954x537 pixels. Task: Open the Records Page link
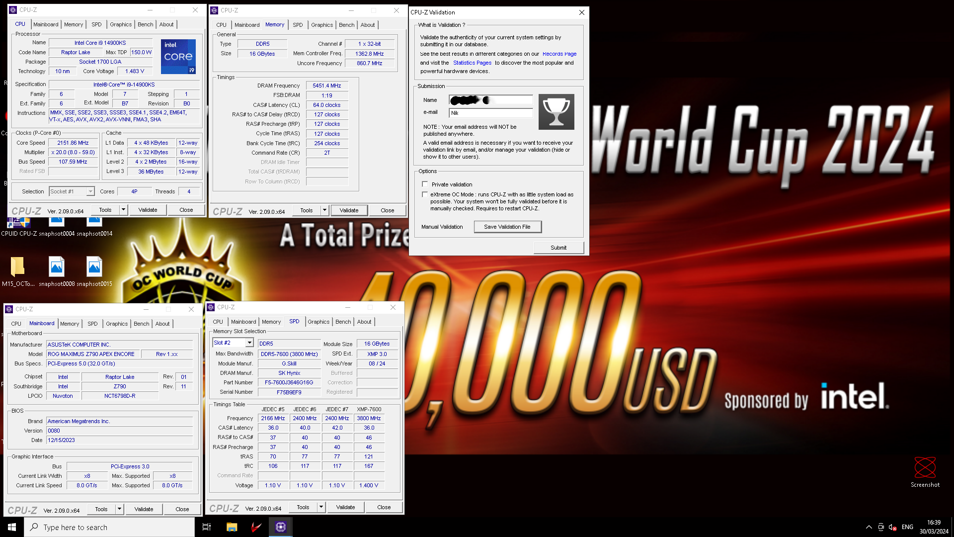tap(559, 54)
